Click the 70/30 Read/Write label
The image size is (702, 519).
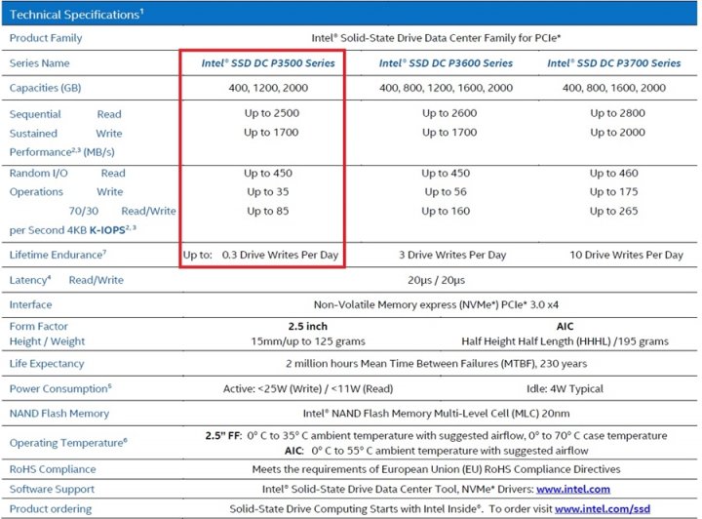tap(122, 211)
